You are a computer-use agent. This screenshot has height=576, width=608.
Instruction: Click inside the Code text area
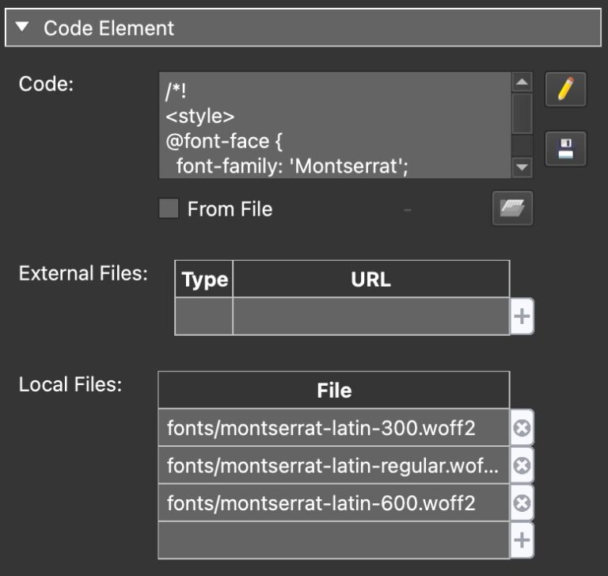pyautogui.click(x=332, y=125)
